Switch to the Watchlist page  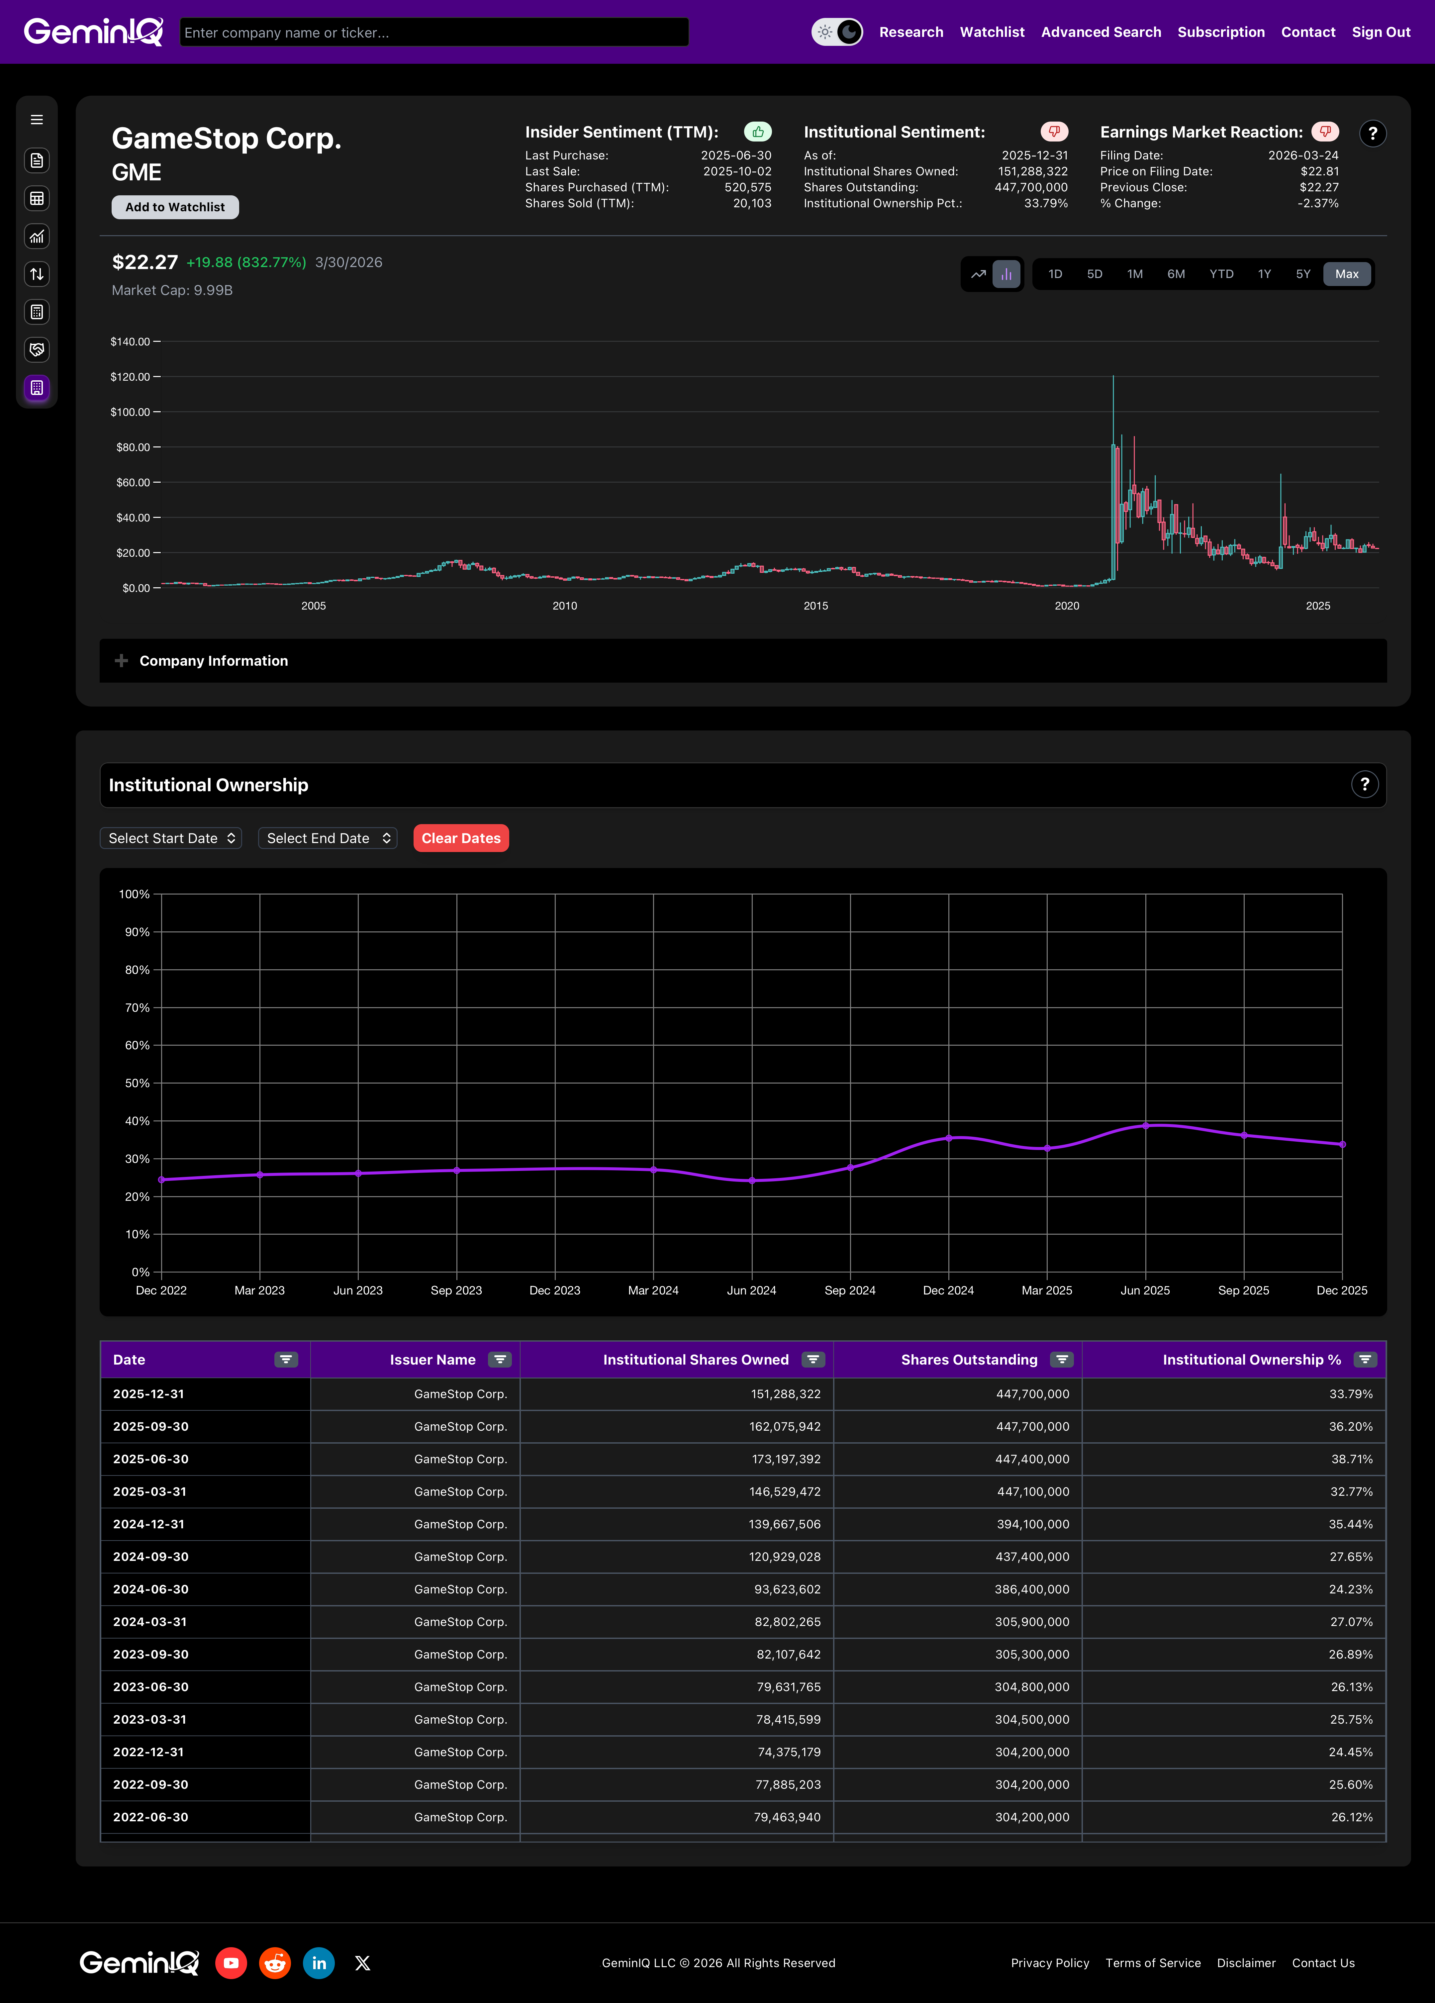992,32
